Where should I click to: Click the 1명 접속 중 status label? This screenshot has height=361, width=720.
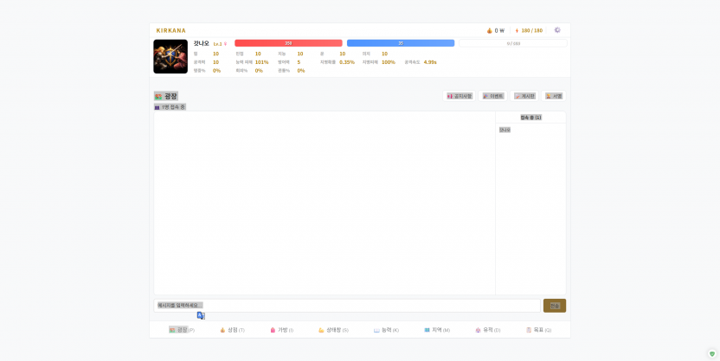tap(173, 107)
